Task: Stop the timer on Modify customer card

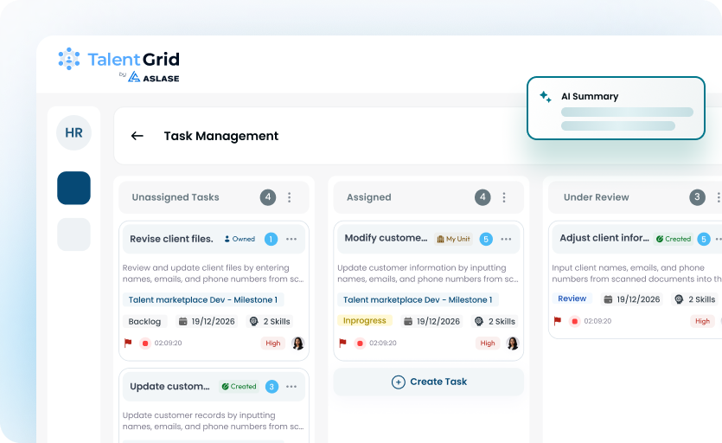Action: (360, 343)
